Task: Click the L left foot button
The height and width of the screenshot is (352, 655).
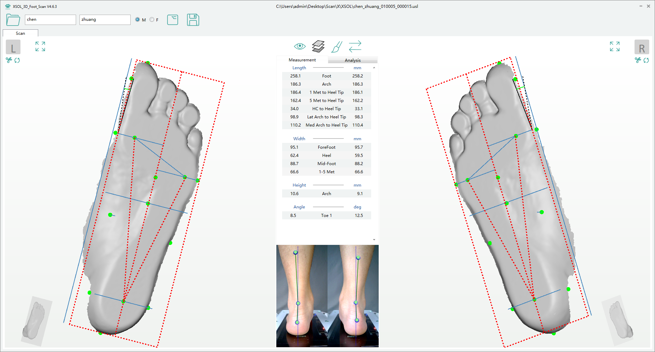Action: pyautogui.click(x=13, y=47)
